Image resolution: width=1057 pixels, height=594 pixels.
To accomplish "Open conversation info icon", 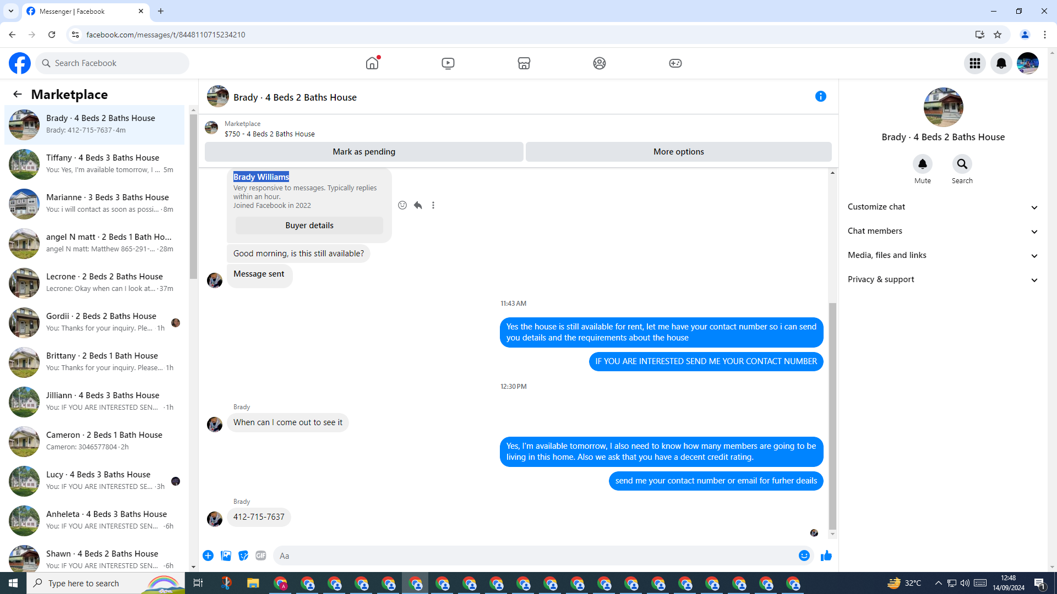I will tap(820, 97).
